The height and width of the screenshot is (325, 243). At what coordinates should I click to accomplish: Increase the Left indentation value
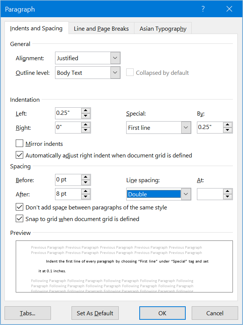[x=86, y=111]
